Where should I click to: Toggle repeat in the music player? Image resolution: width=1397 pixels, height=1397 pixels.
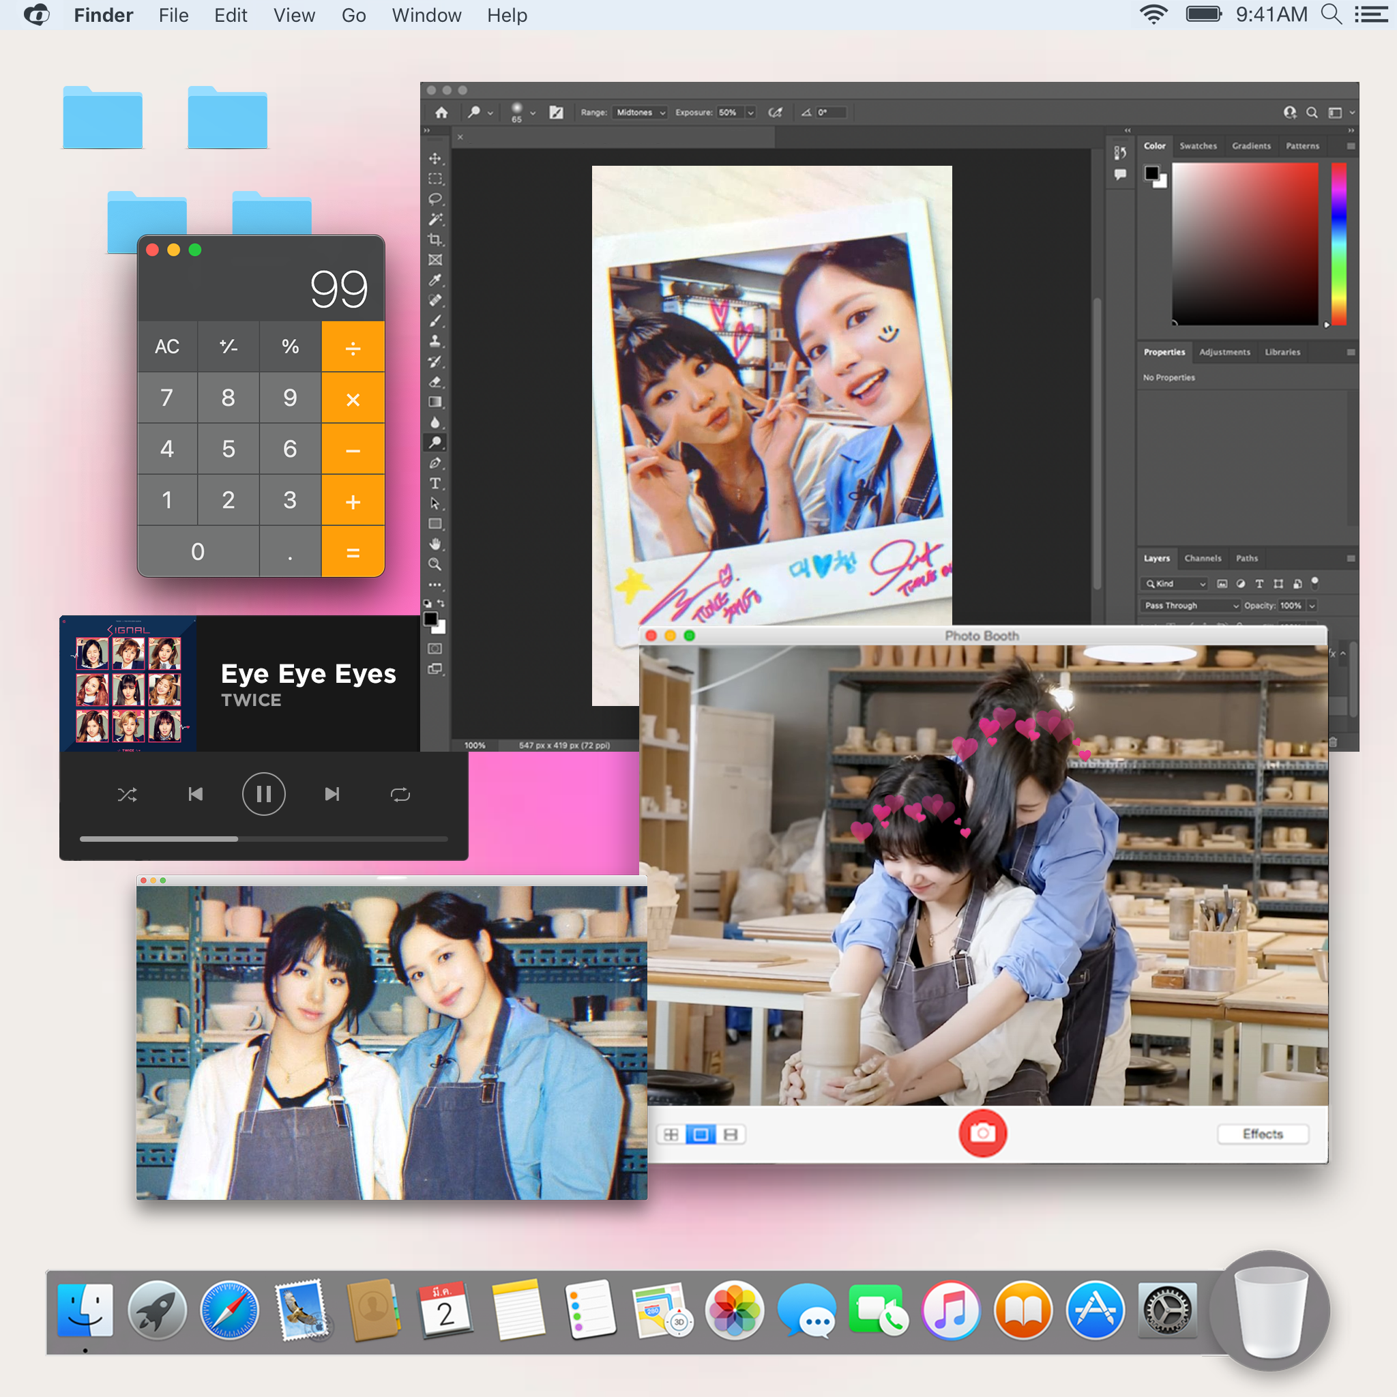pyautogui.click(x=400, y=795)
